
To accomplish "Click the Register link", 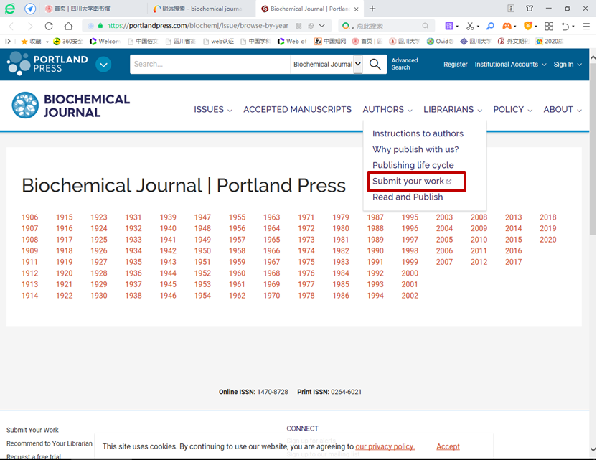I will coord(456,65).
